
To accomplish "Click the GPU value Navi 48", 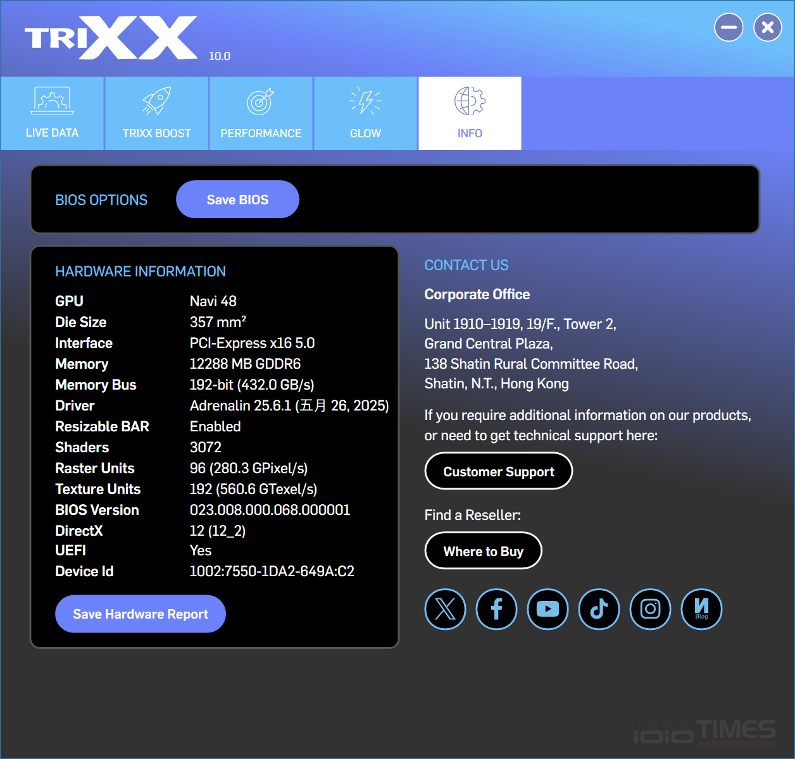I will (x=213, y=301).
